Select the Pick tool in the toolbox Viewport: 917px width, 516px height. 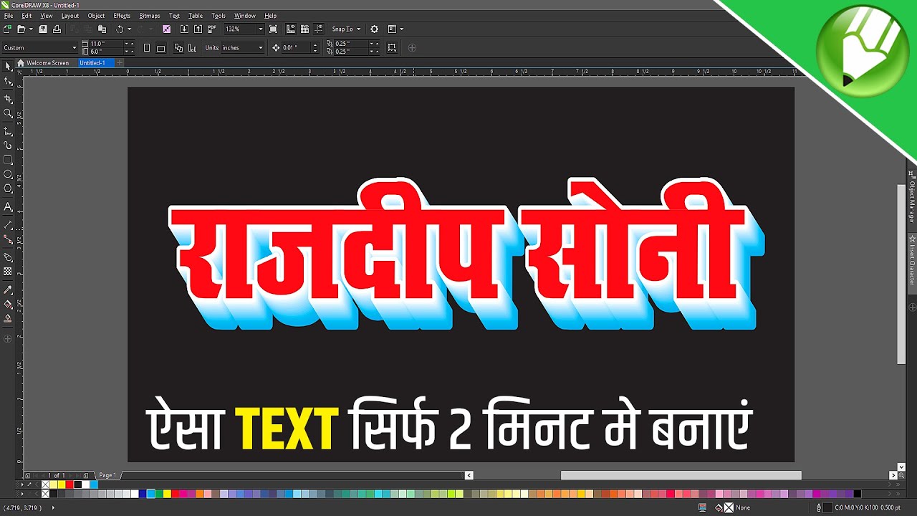(x=8, y=66)
